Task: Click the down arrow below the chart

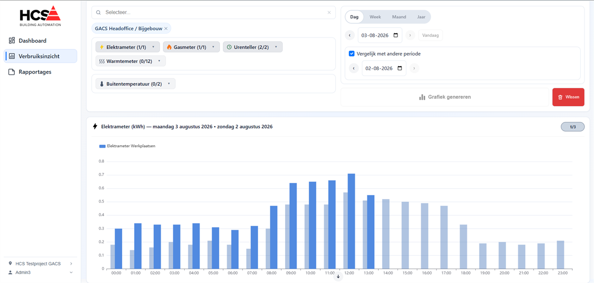Action: click(339, 277)
